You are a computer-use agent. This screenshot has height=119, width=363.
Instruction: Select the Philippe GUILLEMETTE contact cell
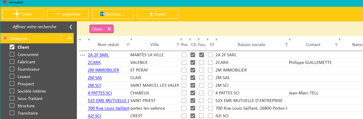(x=310, y=62)
